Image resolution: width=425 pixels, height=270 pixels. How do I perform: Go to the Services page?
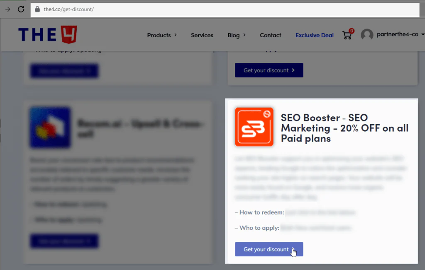[x=202, y=35]
